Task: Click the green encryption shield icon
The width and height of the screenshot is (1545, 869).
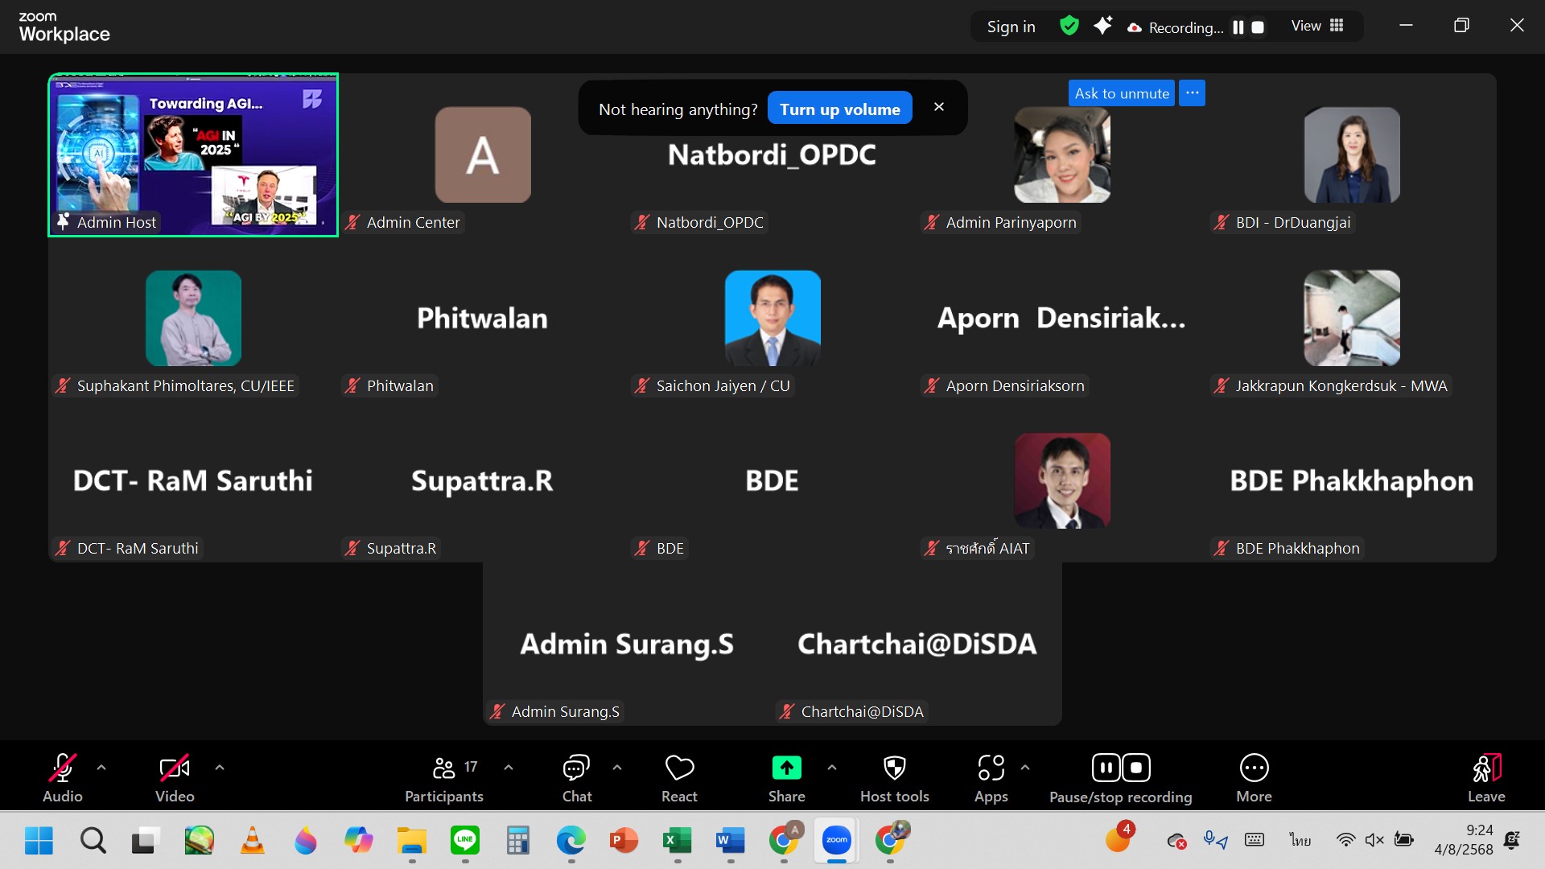Action: click(1069, 26)
